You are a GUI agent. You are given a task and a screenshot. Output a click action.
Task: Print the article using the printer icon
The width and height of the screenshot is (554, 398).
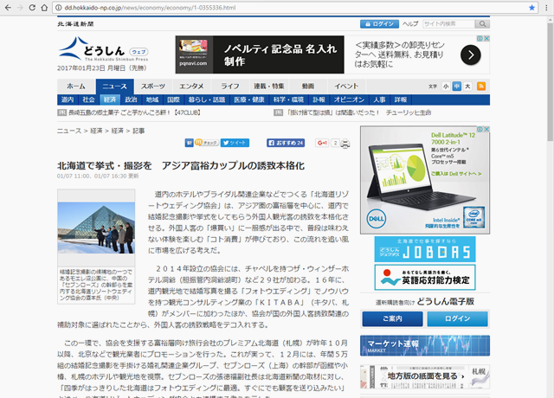tap(345, 143)
